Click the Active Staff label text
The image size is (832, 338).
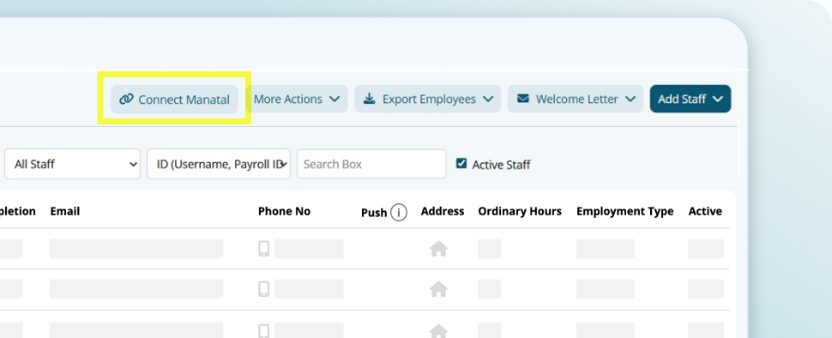(502, 165)
